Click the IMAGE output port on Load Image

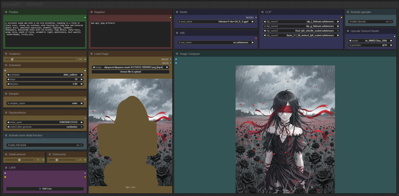coord(171,59)
